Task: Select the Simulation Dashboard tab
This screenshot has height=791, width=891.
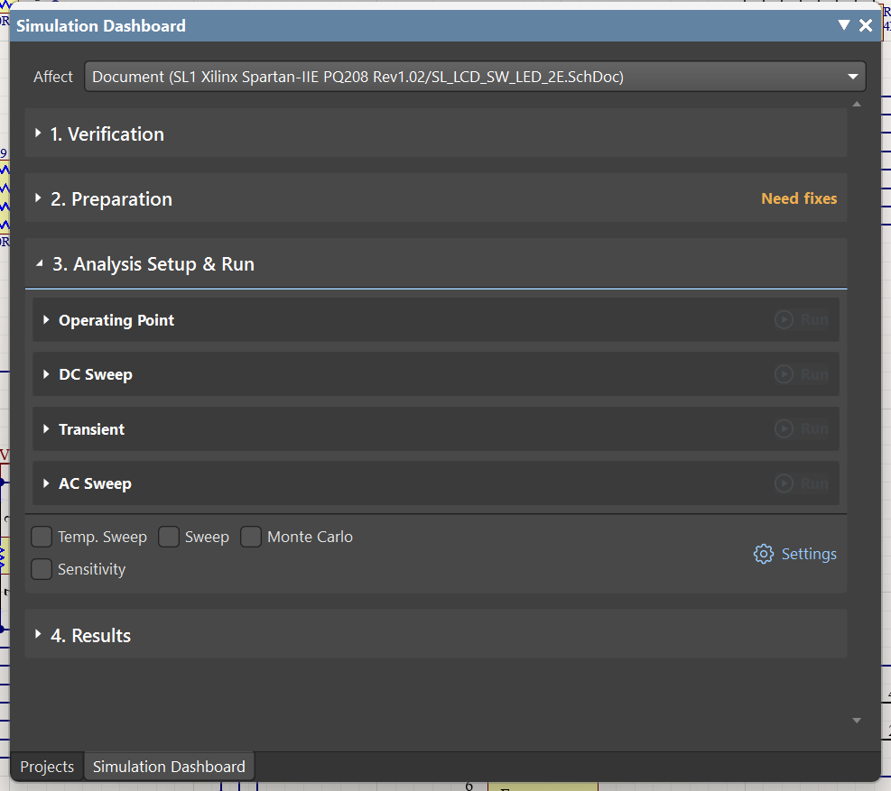Action: (x=169, y=767)
